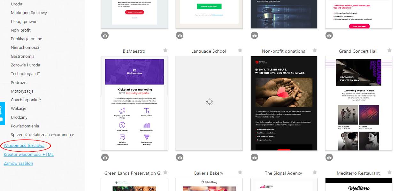Mark Language School template as favorite
The height and width of the screenshot is (191, 398).
tap(240, 50)
